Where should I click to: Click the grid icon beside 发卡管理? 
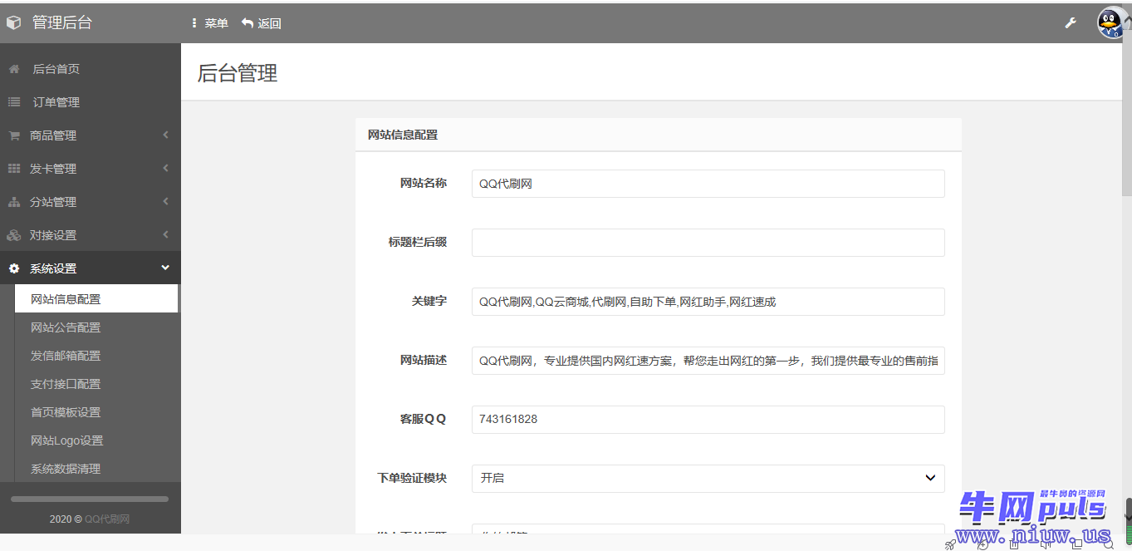coord(14,169)
